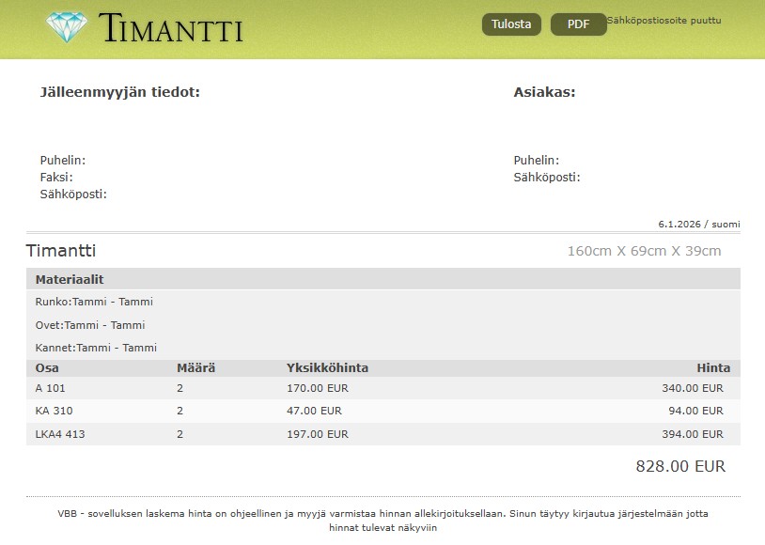This screenshot has height=545, width=765.
Task: Click the Timantti brand name text
Action: [x=170, y=29]
